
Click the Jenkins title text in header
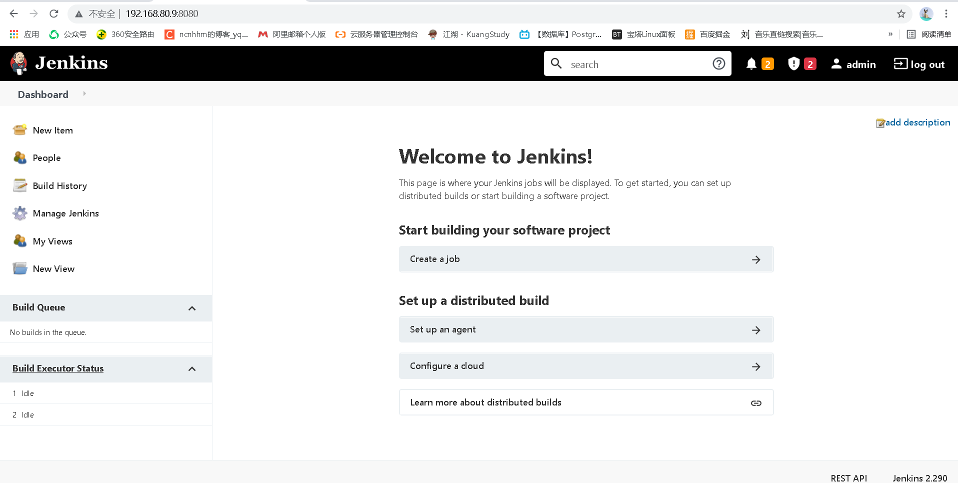[71, 63]
